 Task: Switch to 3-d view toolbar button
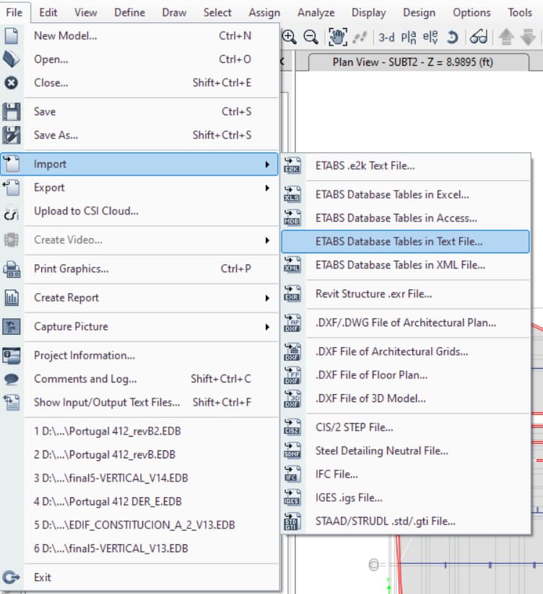(386, 37)
